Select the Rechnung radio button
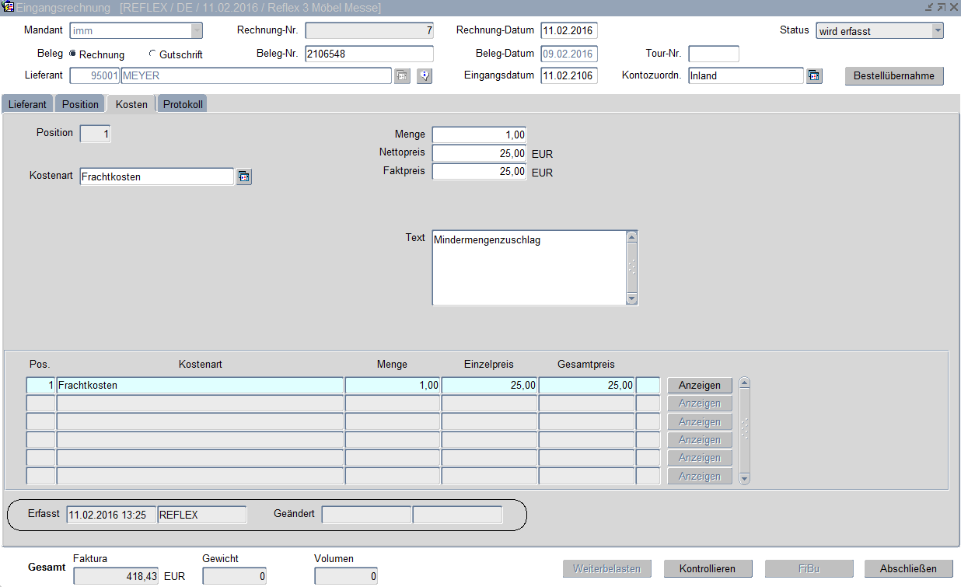Viewport: 961px width, 587px height. point(73,54)
